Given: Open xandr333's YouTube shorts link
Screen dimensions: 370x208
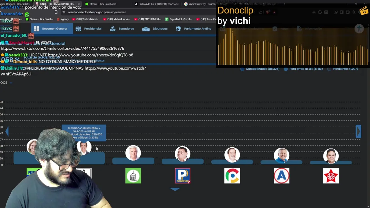Looking at the screenshot, I should point(90,55).
